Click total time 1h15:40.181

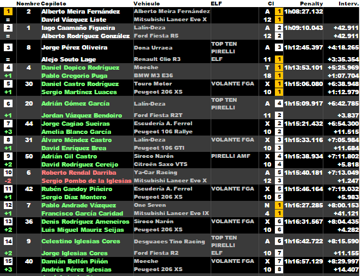coord(303,173)
